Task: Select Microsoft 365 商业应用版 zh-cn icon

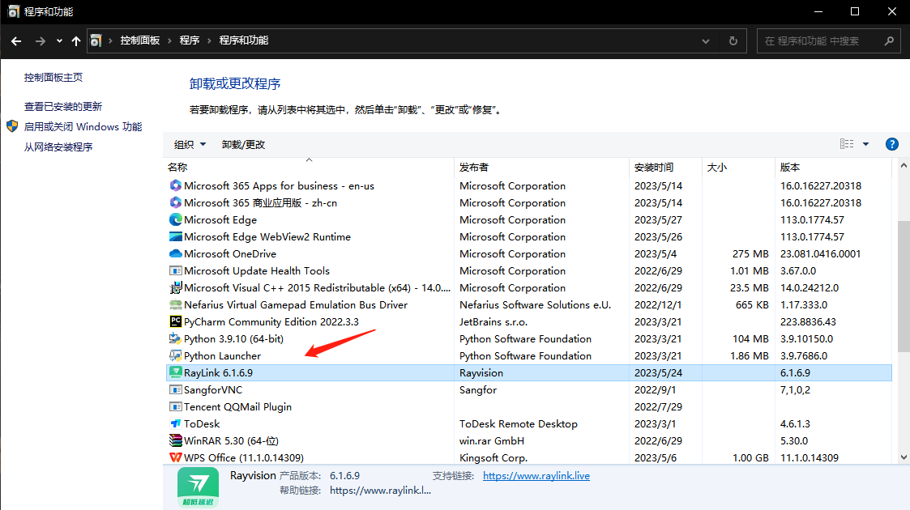Action: click(175, 203)
